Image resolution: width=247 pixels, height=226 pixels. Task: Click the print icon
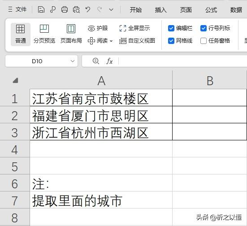[x=65, y=9]
